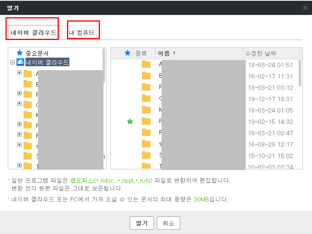Click the folder tree's vertical scrollbar
Screen dimensions: 312x234
(x=104, y=66)
